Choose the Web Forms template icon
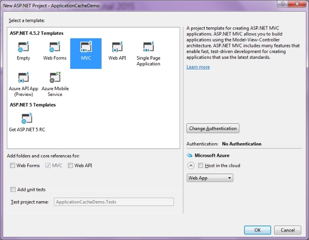The image size is (309, 240). tap(55, 47)
